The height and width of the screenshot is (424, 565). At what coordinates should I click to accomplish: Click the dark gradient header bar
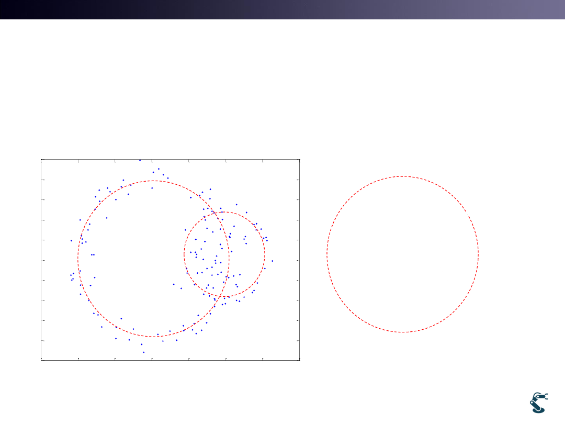click(x=282, y=9)
